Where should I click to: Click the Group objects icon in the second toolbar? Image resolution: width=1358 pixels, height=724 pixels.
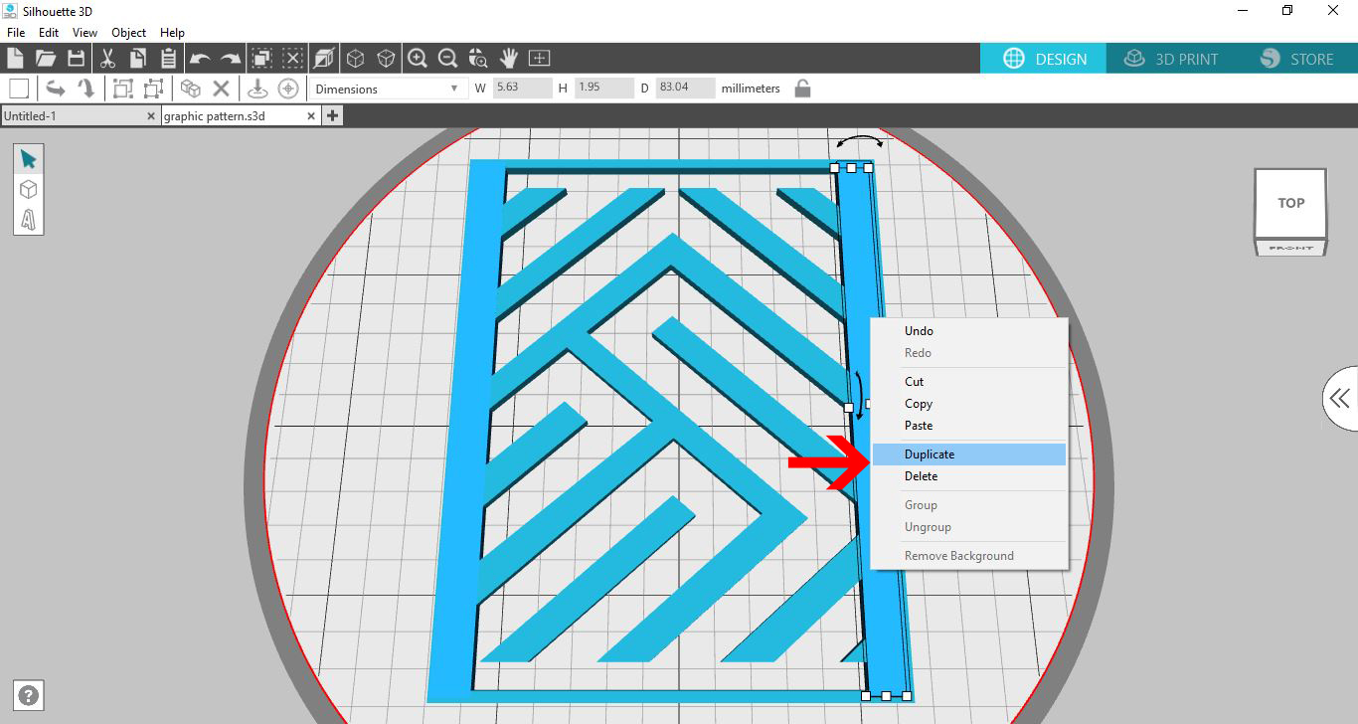(x=122, y=89)
